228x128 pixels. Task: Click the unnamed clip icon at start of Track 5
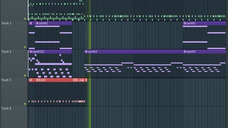31,80
